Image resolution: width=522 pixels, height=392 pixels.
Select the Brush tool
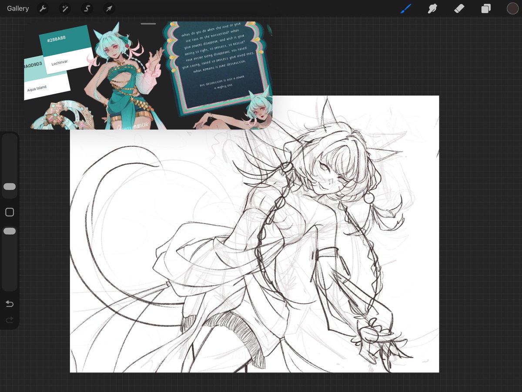406,8
